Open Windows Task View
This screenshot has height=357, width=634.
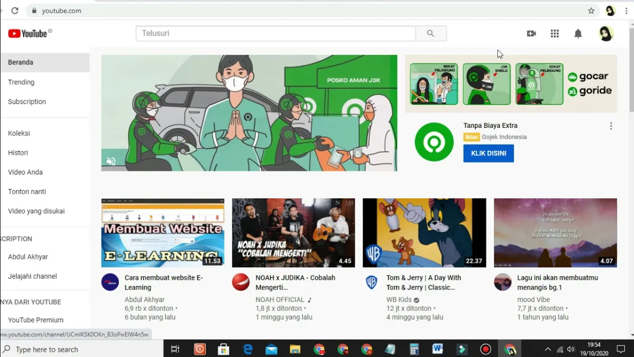pos(175,349)
